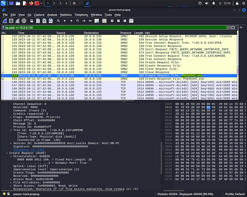
Task: Click the stop capture square icon
Action: (x=11, y=21)
